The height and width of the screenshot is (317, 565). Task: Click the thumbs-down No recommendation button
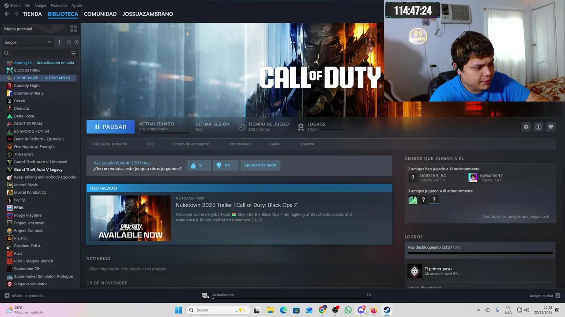[225, 165]
